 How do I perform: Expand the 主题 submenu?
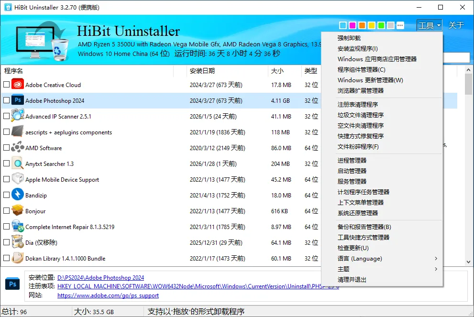(382, 269)
